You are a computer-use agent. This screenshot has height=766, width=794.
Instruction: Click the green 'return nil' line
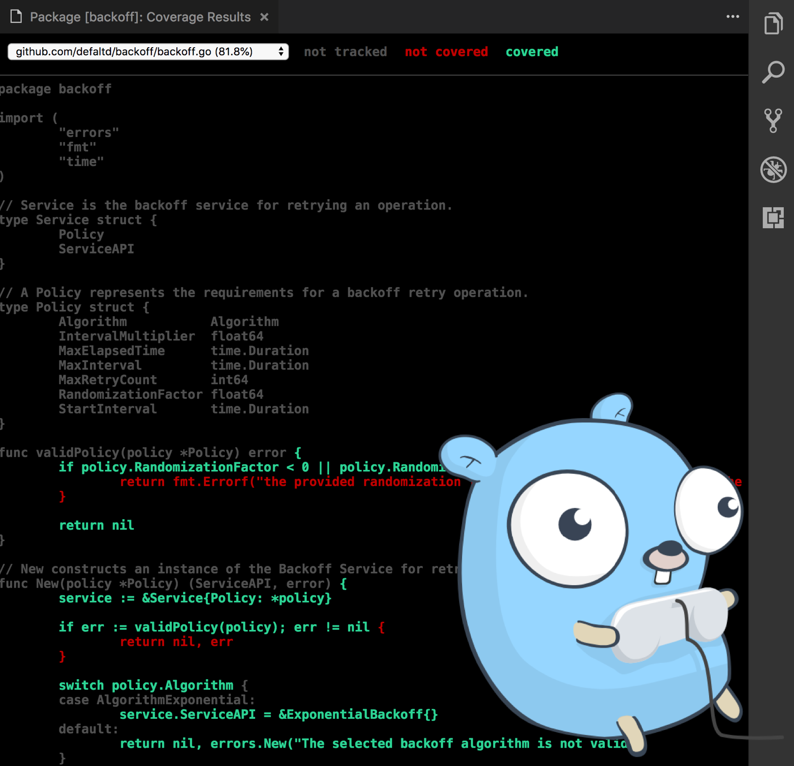(x=97, y=525)
